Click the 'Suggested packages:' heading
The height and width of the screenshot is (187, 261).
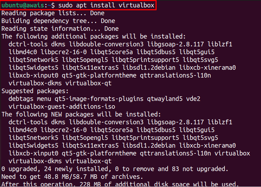[x=35, y=91]
